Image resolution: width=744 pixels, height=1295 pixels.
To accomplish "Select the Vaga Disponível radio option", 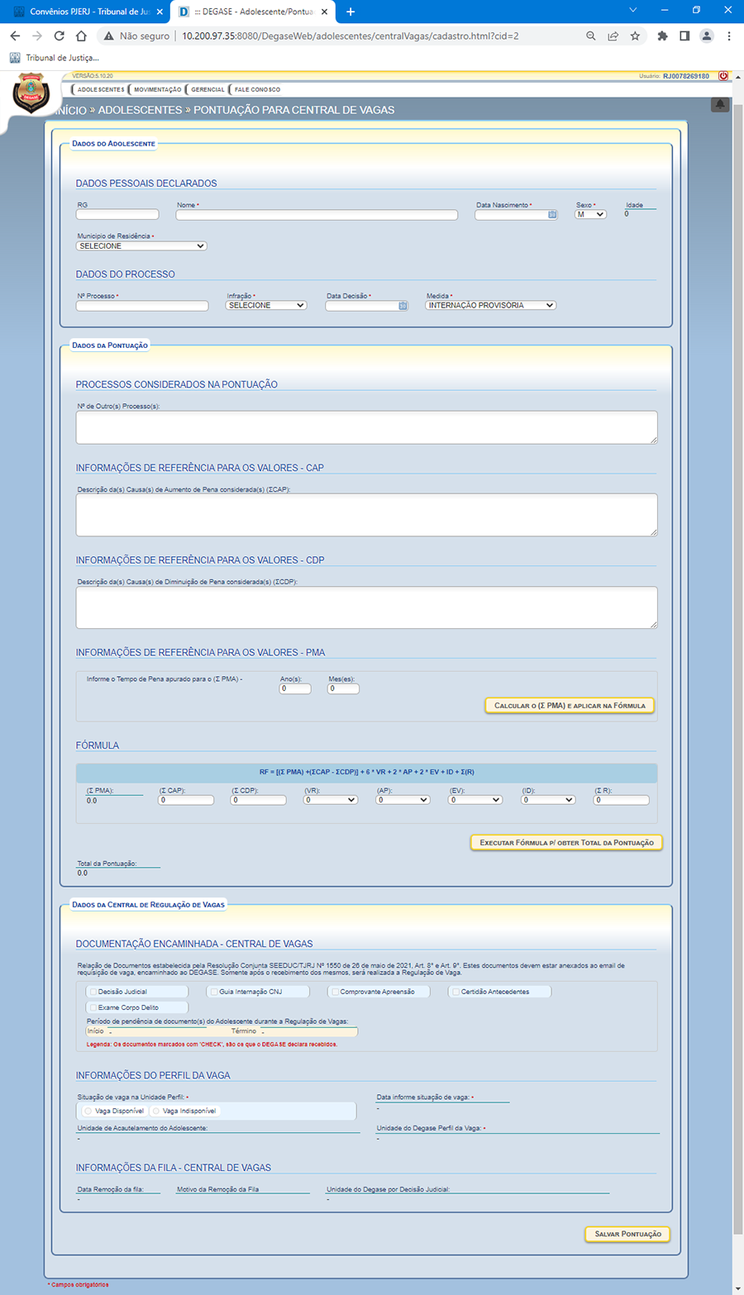I will [88, 1111].
